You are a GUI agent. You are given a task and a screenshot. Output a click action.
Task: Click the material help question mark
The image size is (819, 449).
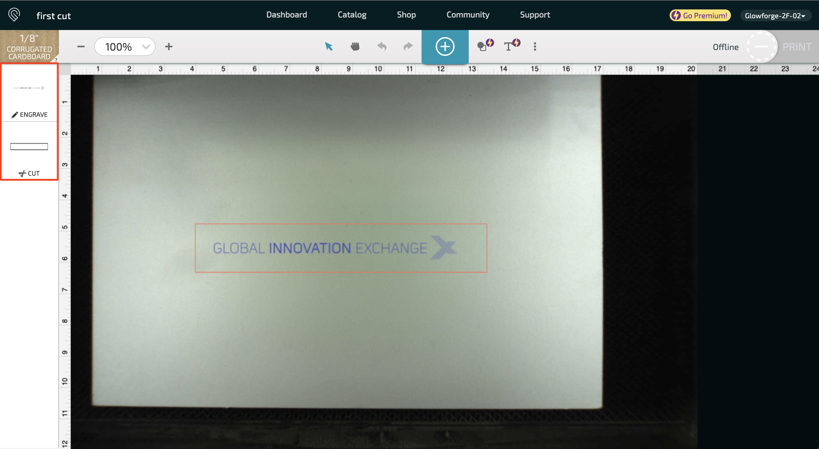56,60
